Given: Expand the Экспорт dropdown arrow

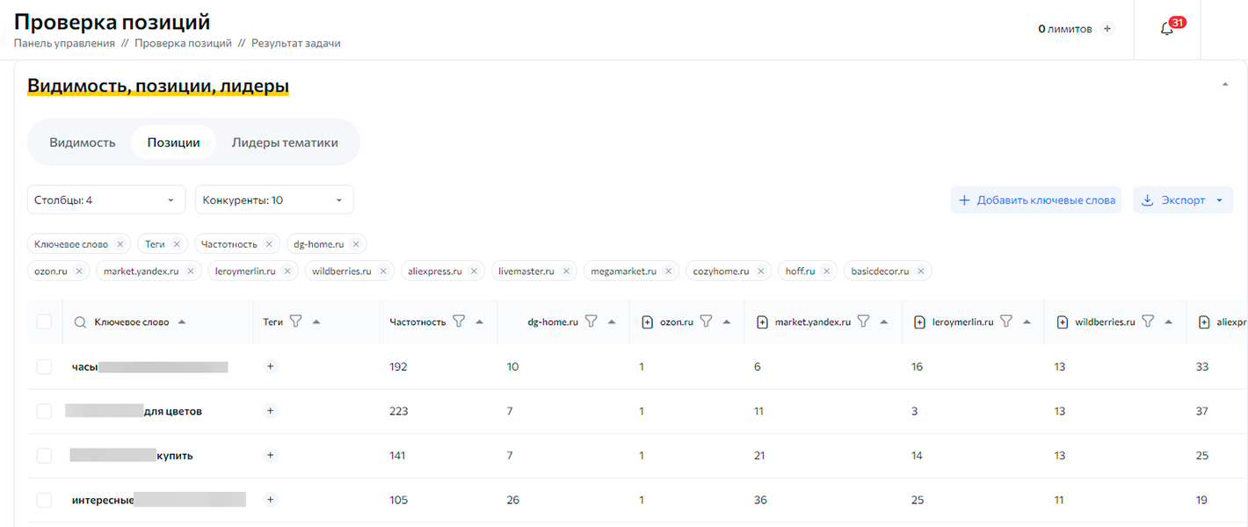Looking at the screenshot, I should 1219,200.
